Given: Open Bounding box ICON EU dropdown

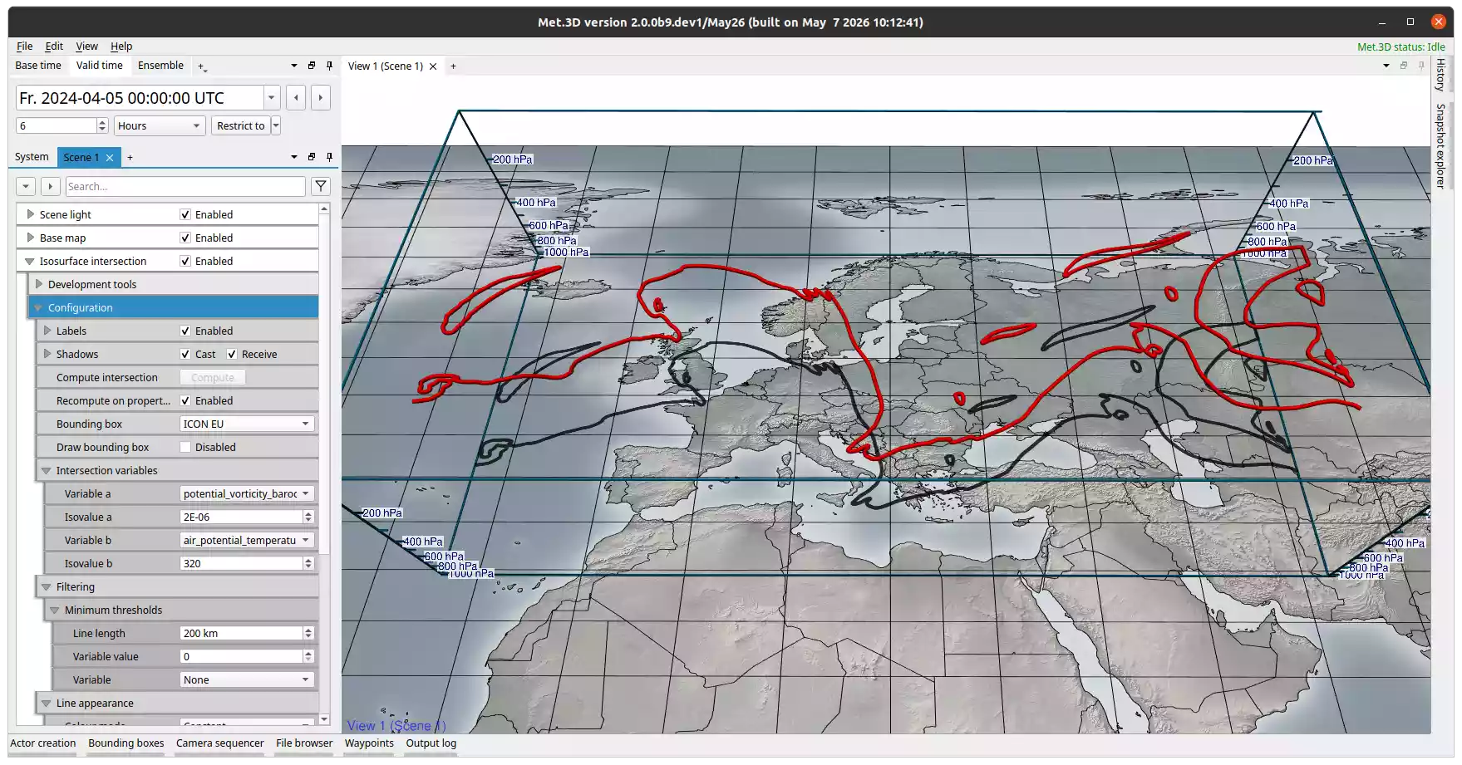Looking at the screenshot, I should (247, 424).
